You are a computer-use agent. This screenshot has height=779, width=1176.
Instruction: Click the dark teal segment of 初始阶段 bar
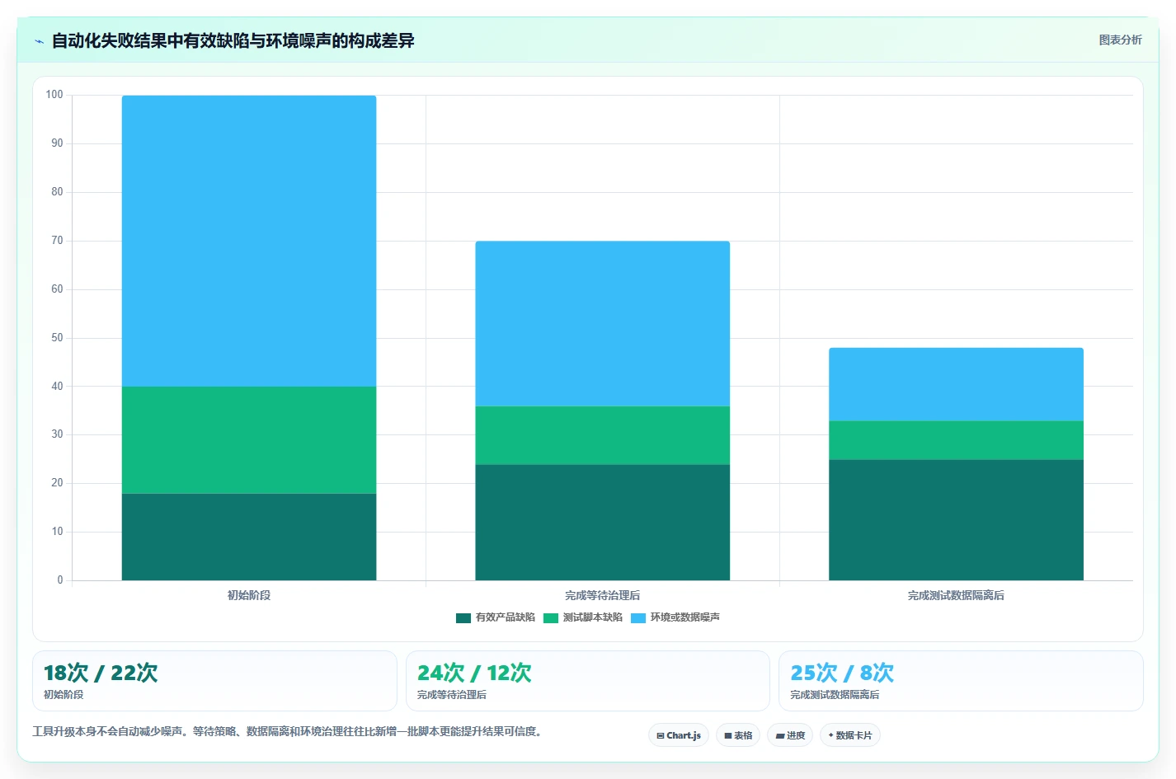pyautogui.click(x=249, y=537)
